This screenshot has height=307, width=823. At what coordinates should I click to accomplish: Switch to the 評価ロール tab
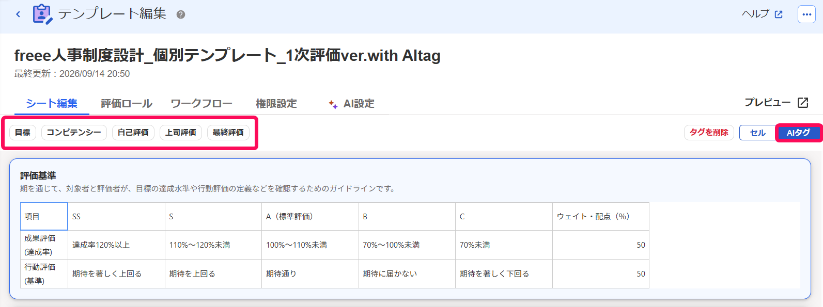[x=127, y=104]
